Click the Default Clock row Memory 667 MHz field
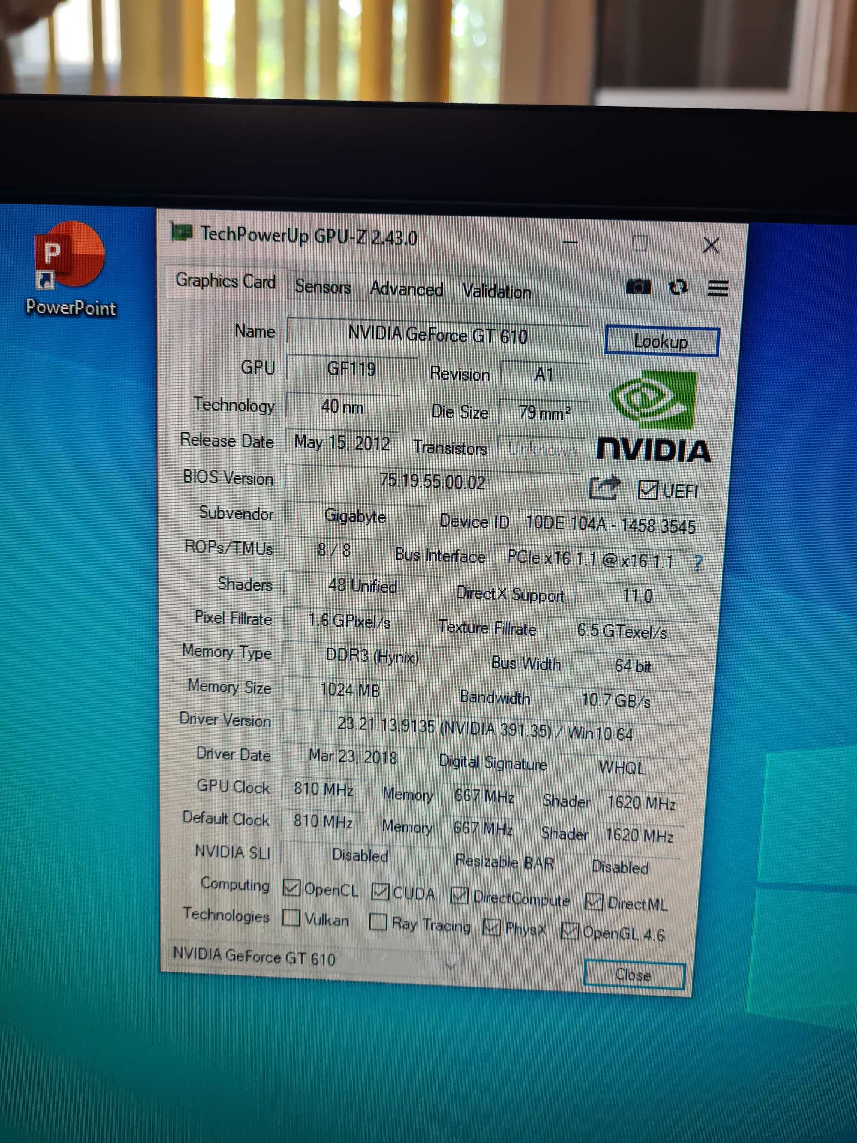 483,828
